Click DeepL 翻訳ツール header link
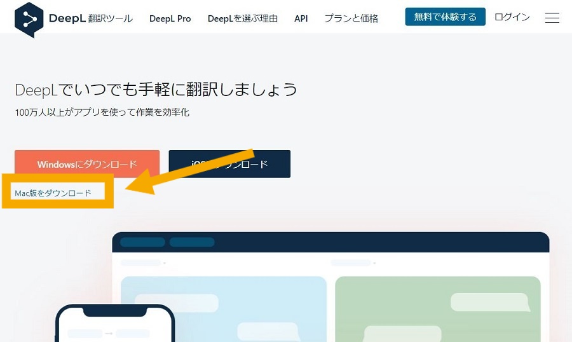Image resolution: width=572 pixels, height=342 pixels. (90, 18)
